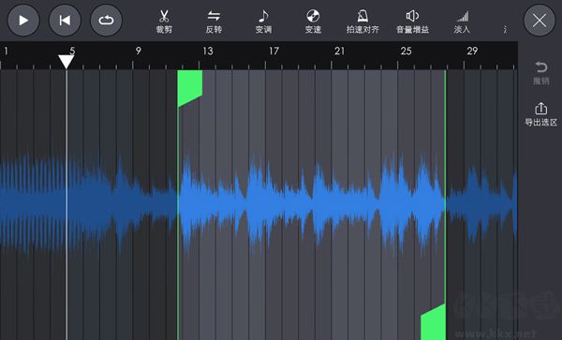Toggle loop playback
The image size is (562, 340).
106,21
